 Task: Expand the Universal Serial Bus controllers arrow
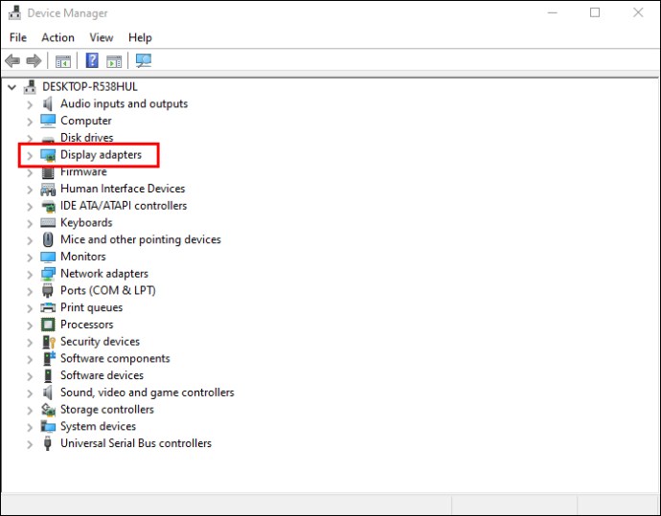30,444
